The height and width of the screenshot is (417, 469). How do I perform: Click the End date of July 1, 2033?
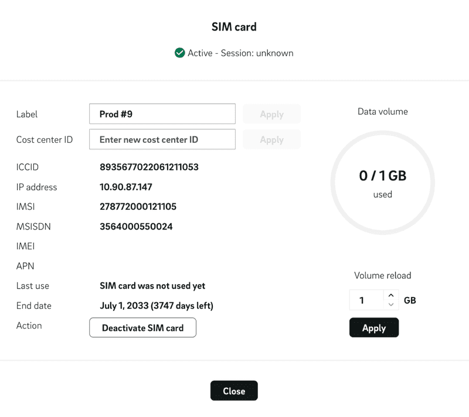coord(157,305)
